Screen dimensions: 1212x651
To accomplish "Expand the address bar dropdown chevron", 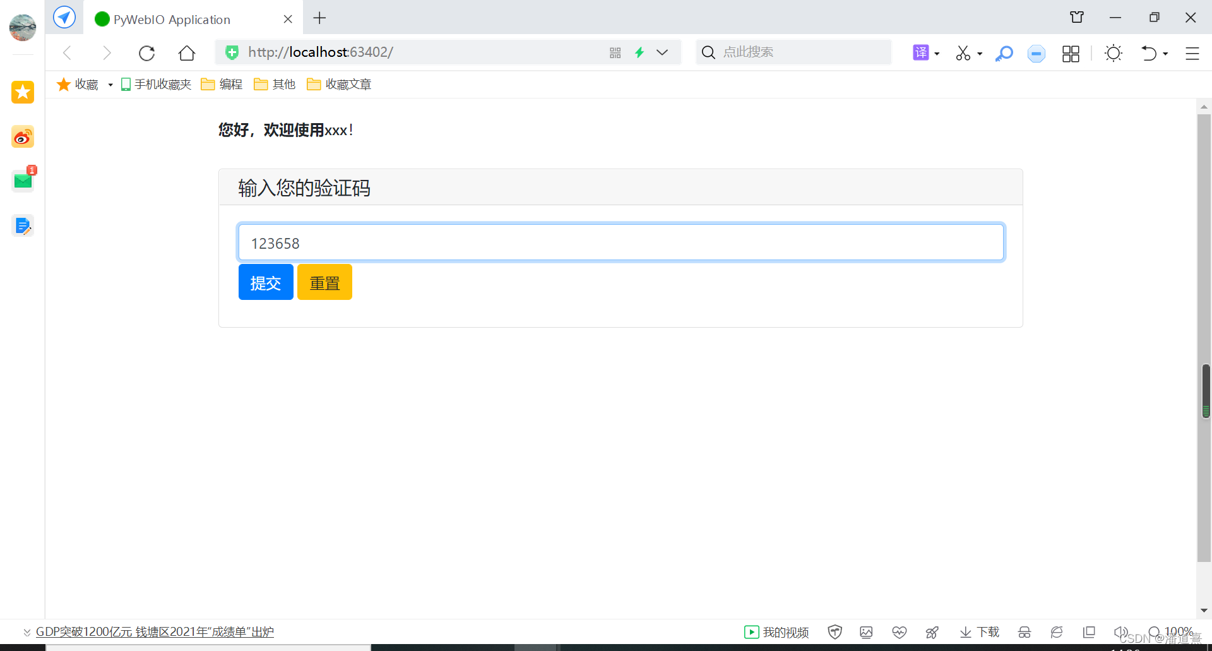I will pos(662,52).
